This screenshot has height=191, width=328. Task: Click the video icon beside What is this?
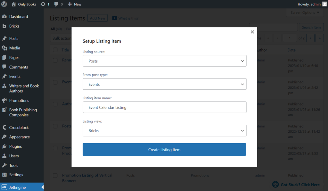coord(114,18)
